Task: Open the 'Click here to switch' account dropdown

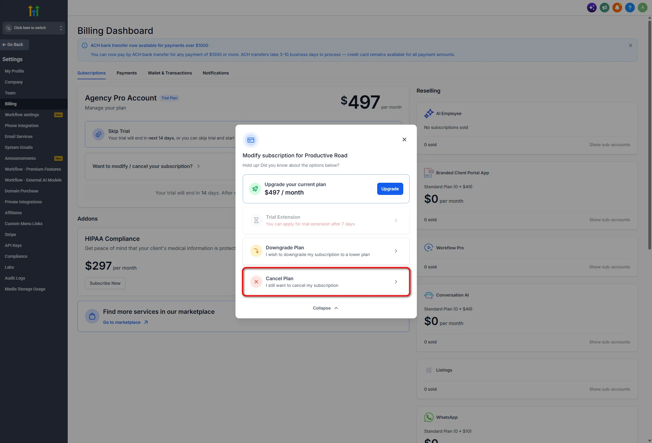Action: pyautogui.click(x=34, y=28)
